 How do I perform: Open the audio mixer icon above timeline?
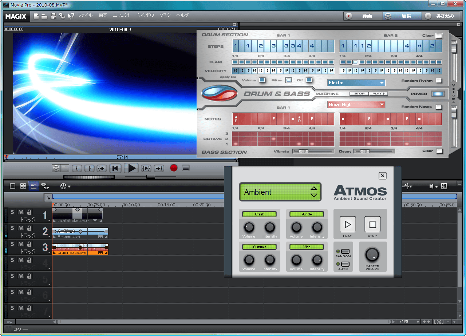click(444, 186)
